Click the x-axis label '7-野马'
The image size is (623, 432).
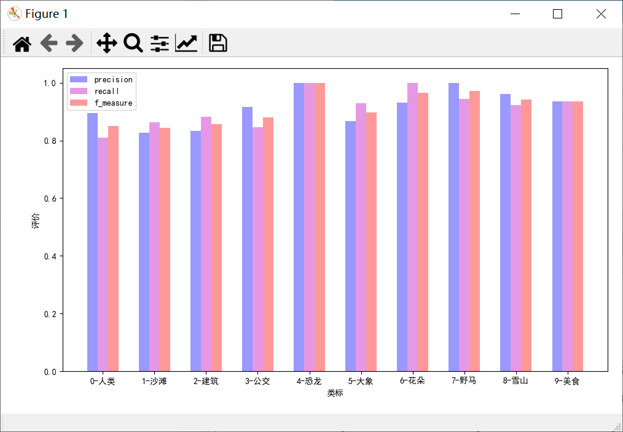[x=464, y=381]
